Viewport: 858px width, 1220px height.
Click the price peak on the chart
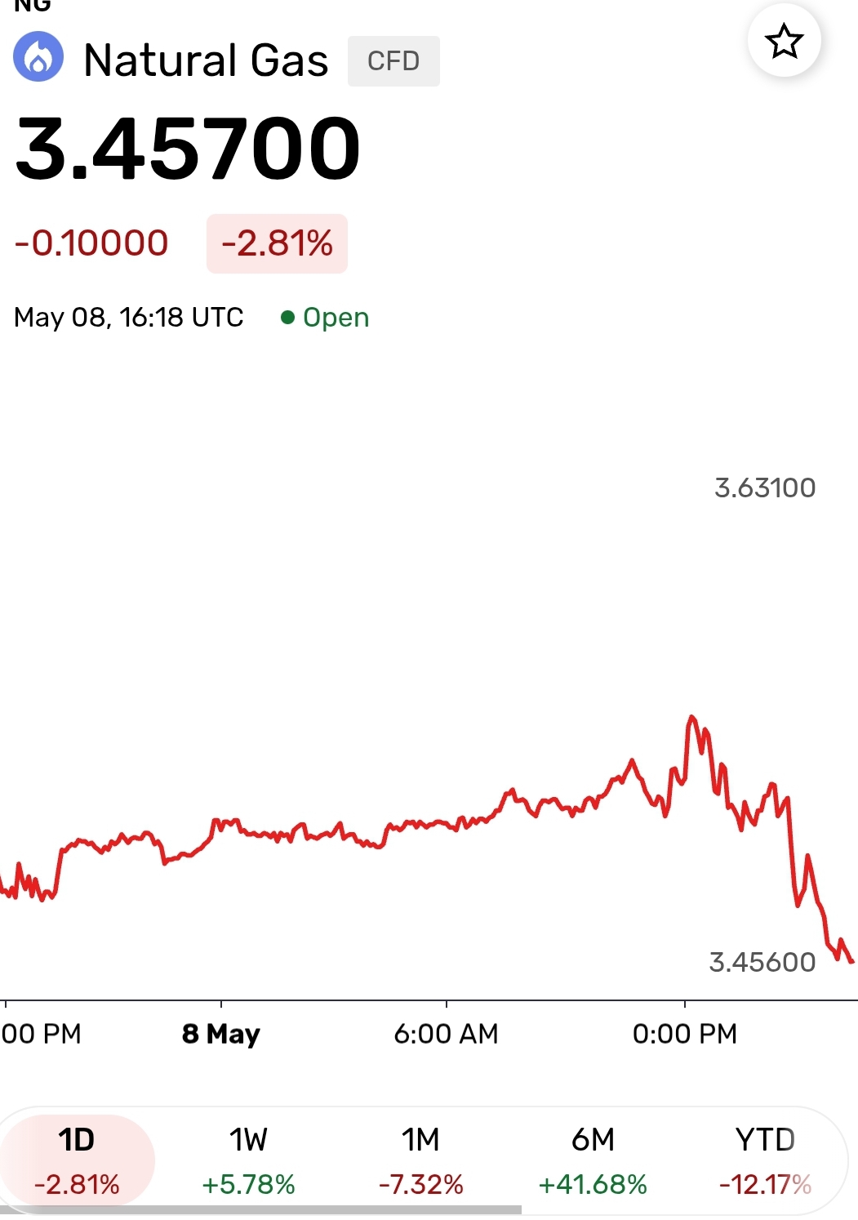click(x=692, y=718)
